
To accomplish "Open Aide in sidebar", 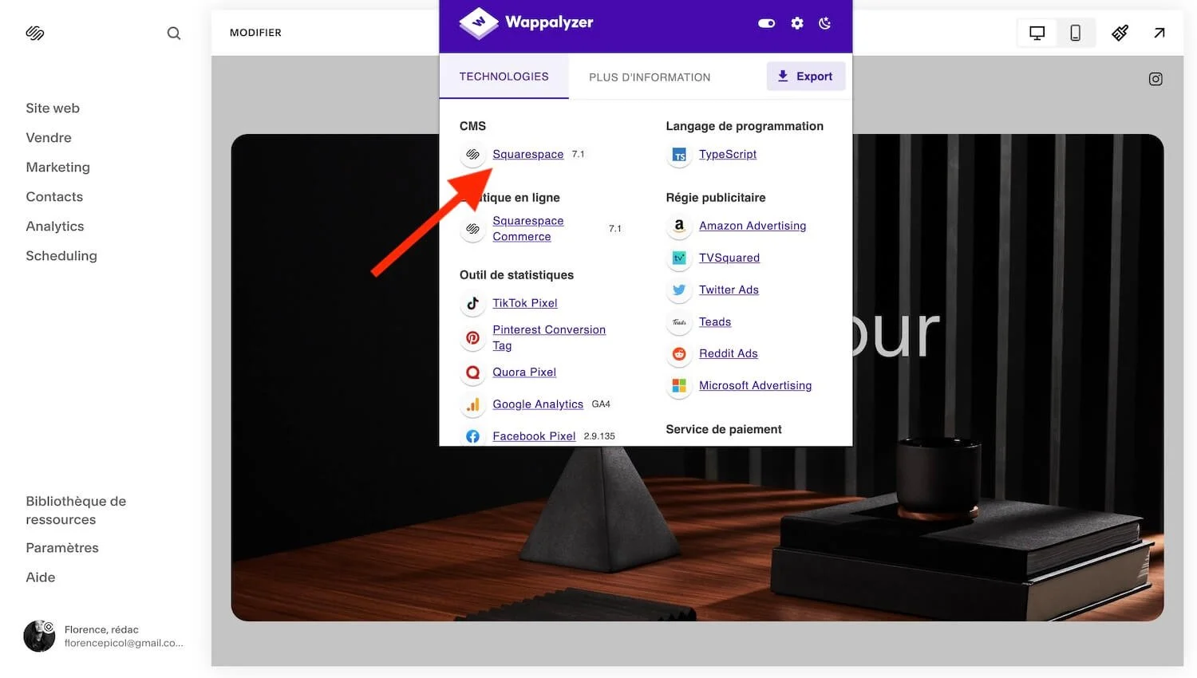I will pos(41,577).
